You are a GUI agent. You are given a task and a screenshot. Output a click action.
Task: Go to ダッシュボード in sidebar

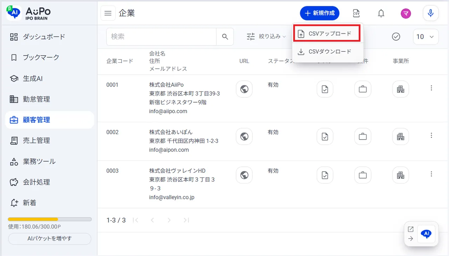click(x=49, y=37)
